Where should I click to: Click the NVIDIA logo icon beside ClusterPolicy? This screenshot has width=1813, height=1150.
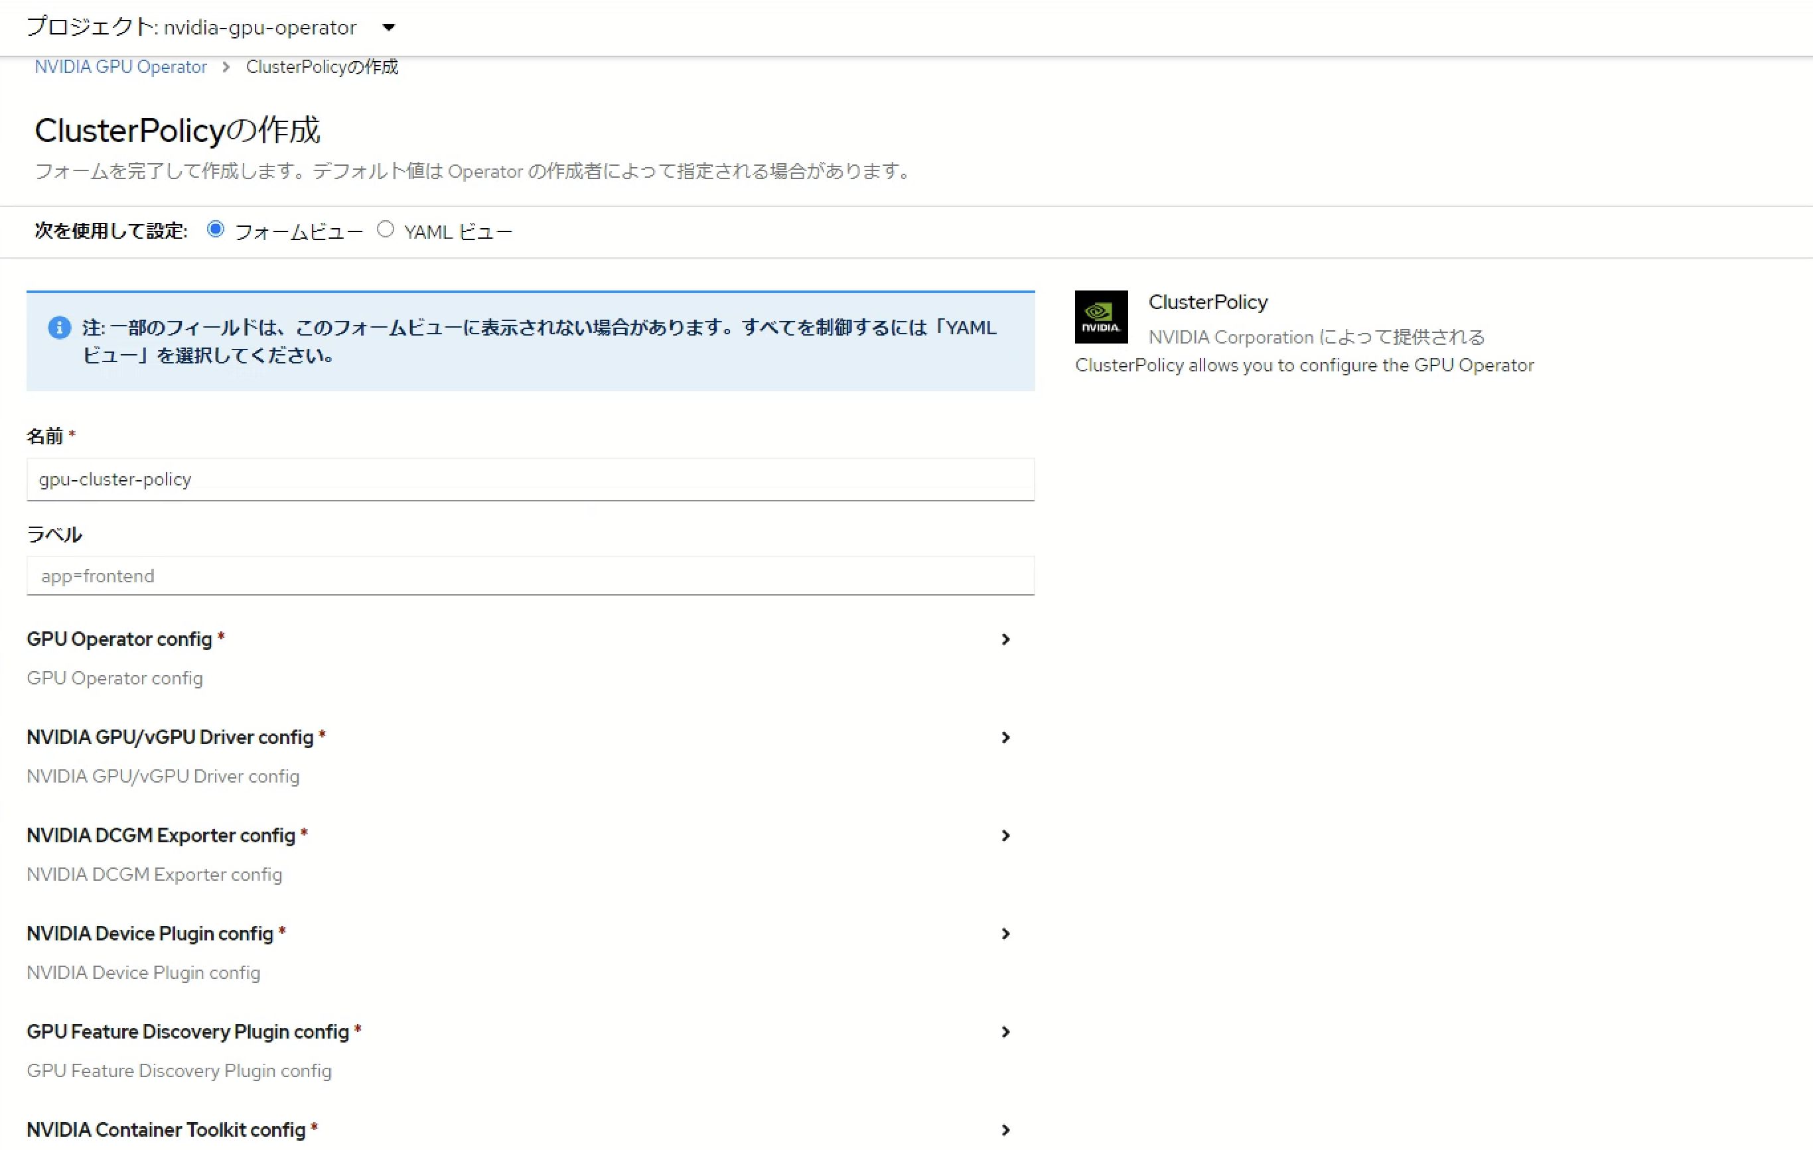(x=1101, y=317)
